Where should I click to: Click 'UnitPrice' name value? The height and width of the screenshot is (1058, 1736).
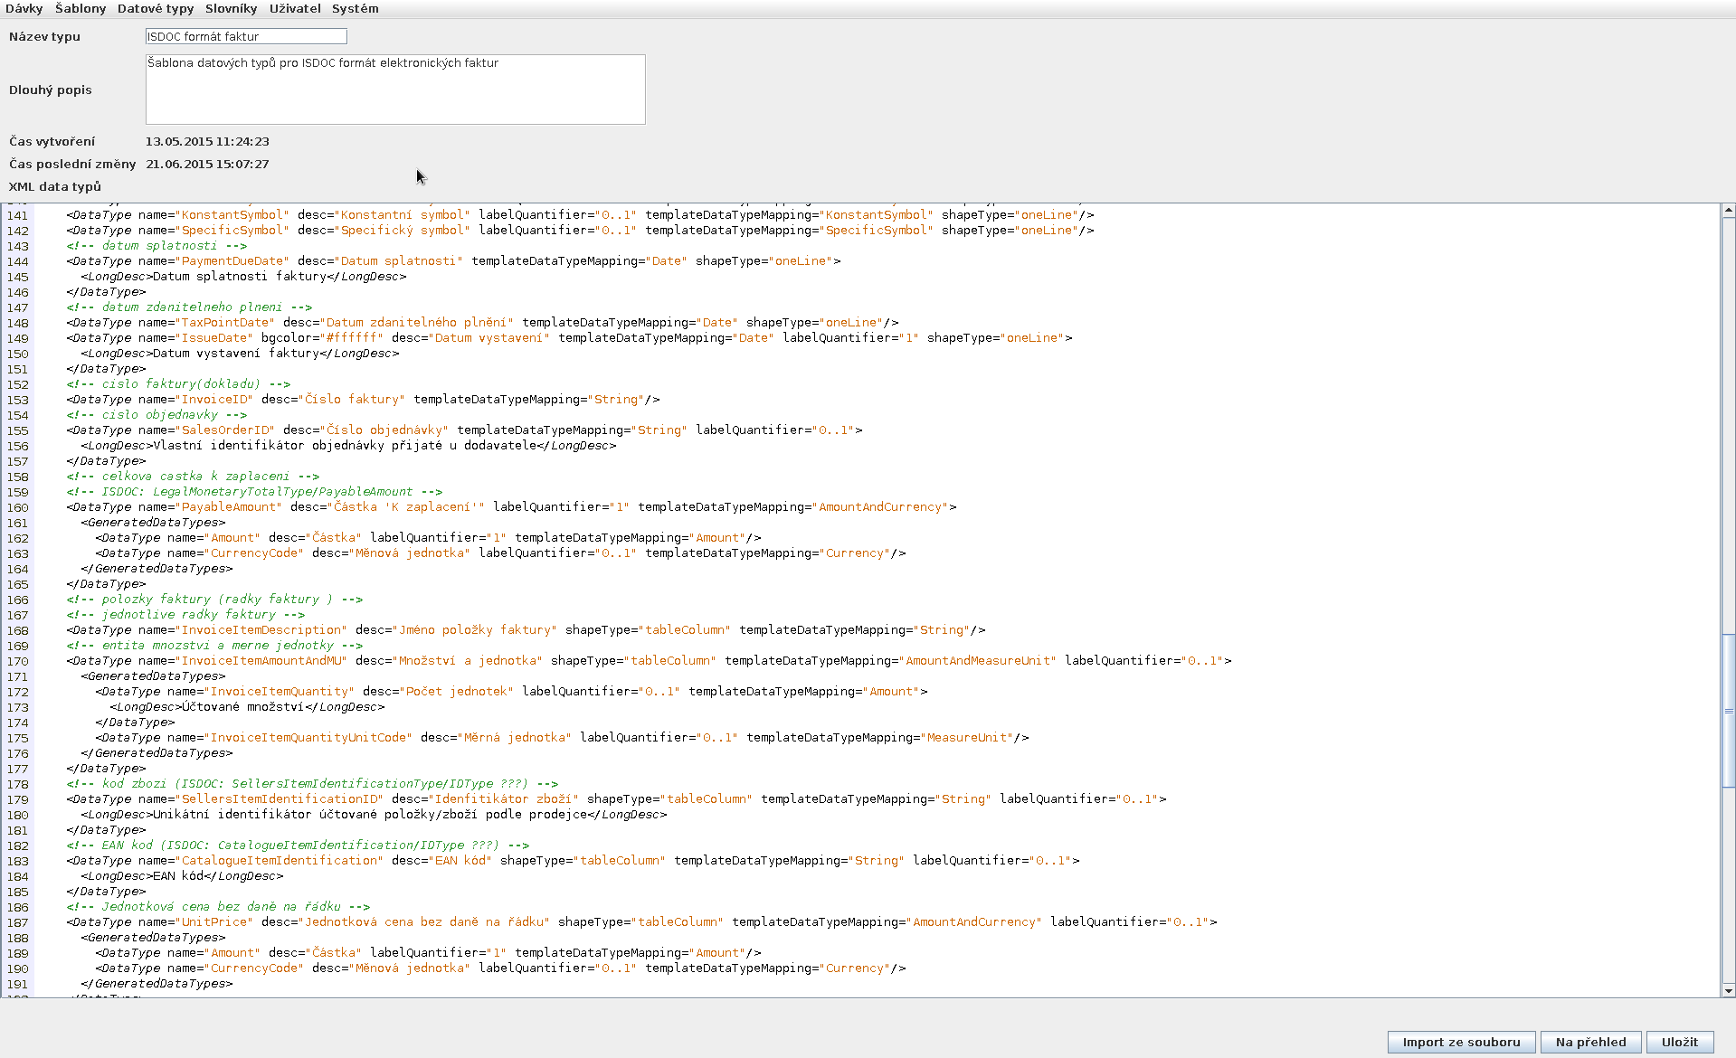[213, 922]
